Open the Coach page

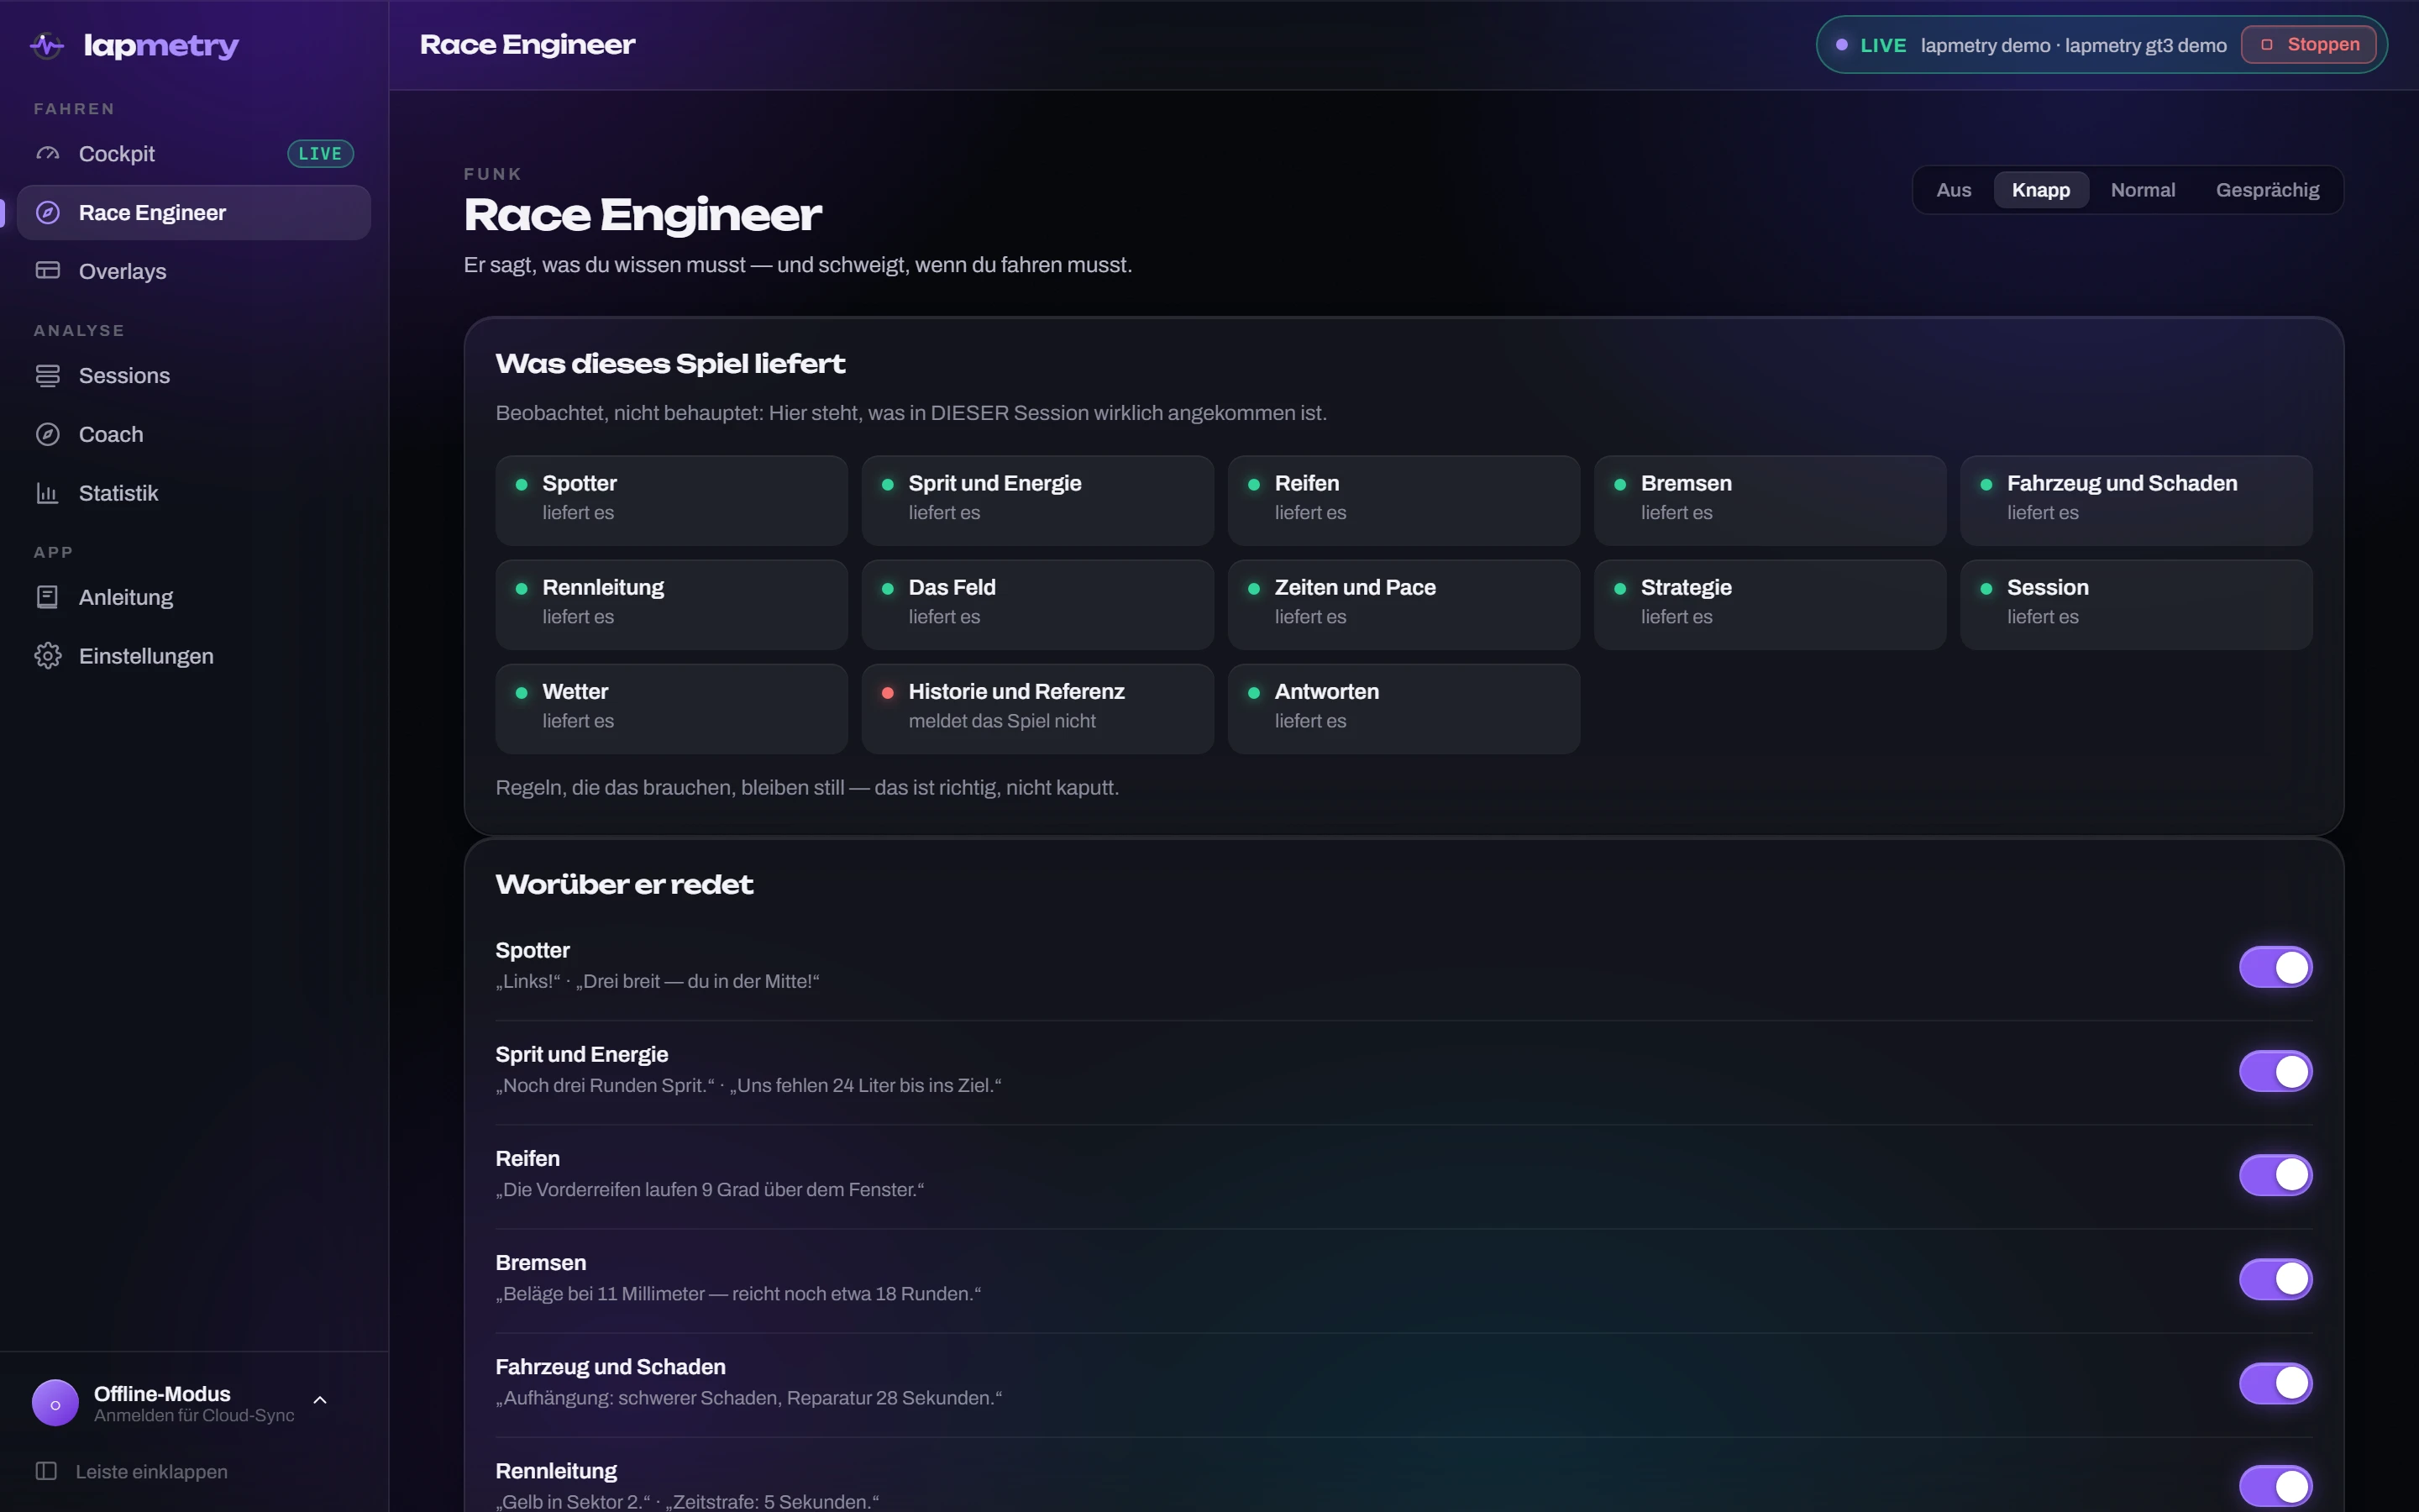tap(194, 435)
